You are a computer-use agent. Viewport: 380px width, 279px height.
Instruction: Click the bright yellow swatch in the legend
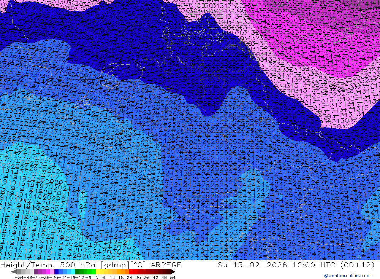(98, 271)
